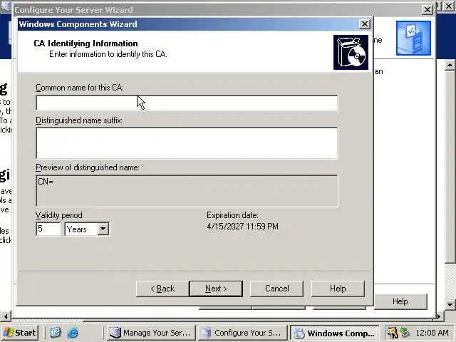Open the Start menu

pyautogui.click(x=20, y=333)
